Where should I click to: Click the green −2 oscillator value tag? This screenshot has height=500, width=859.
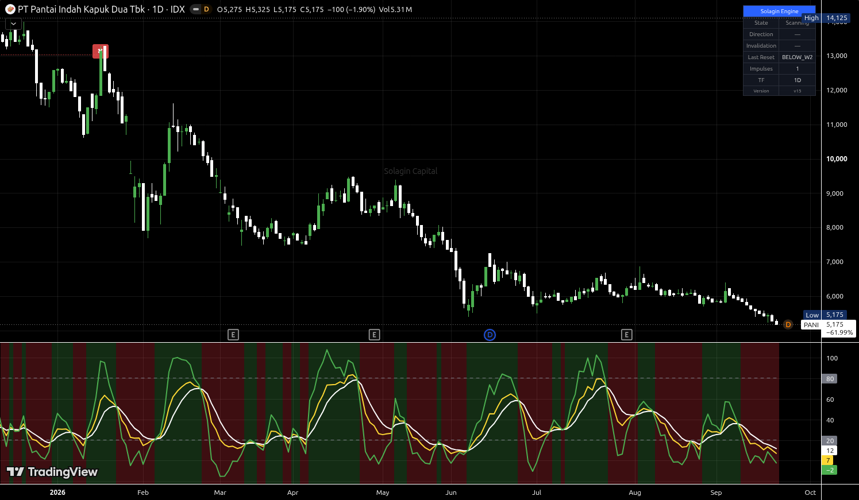click(x=830, y=470)
